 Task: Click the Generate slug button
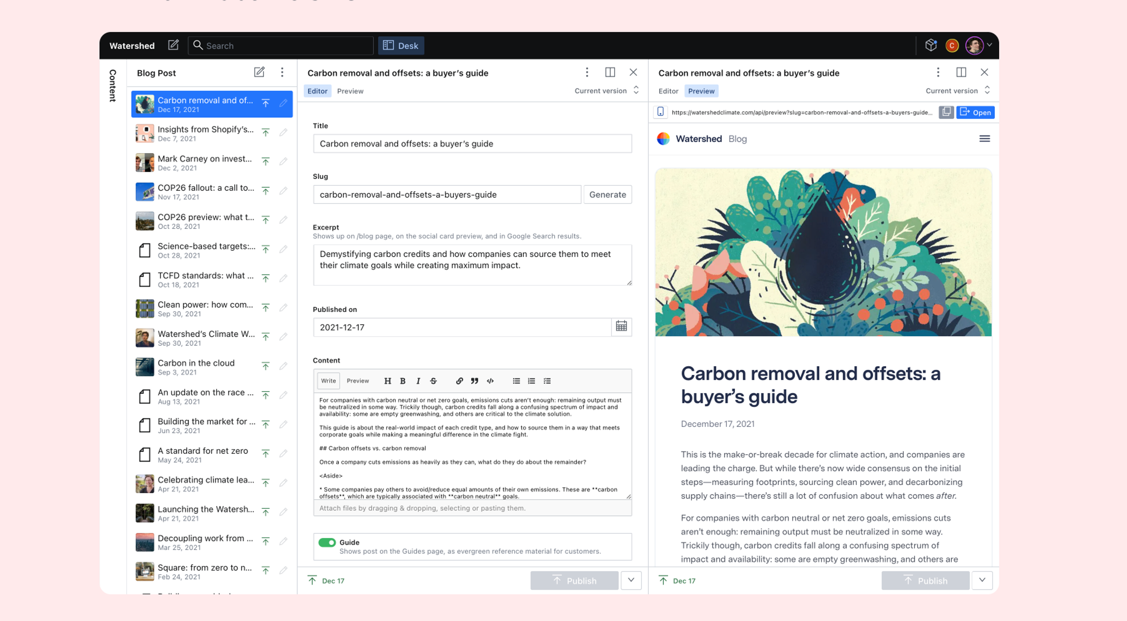click(x=607, y=194)
